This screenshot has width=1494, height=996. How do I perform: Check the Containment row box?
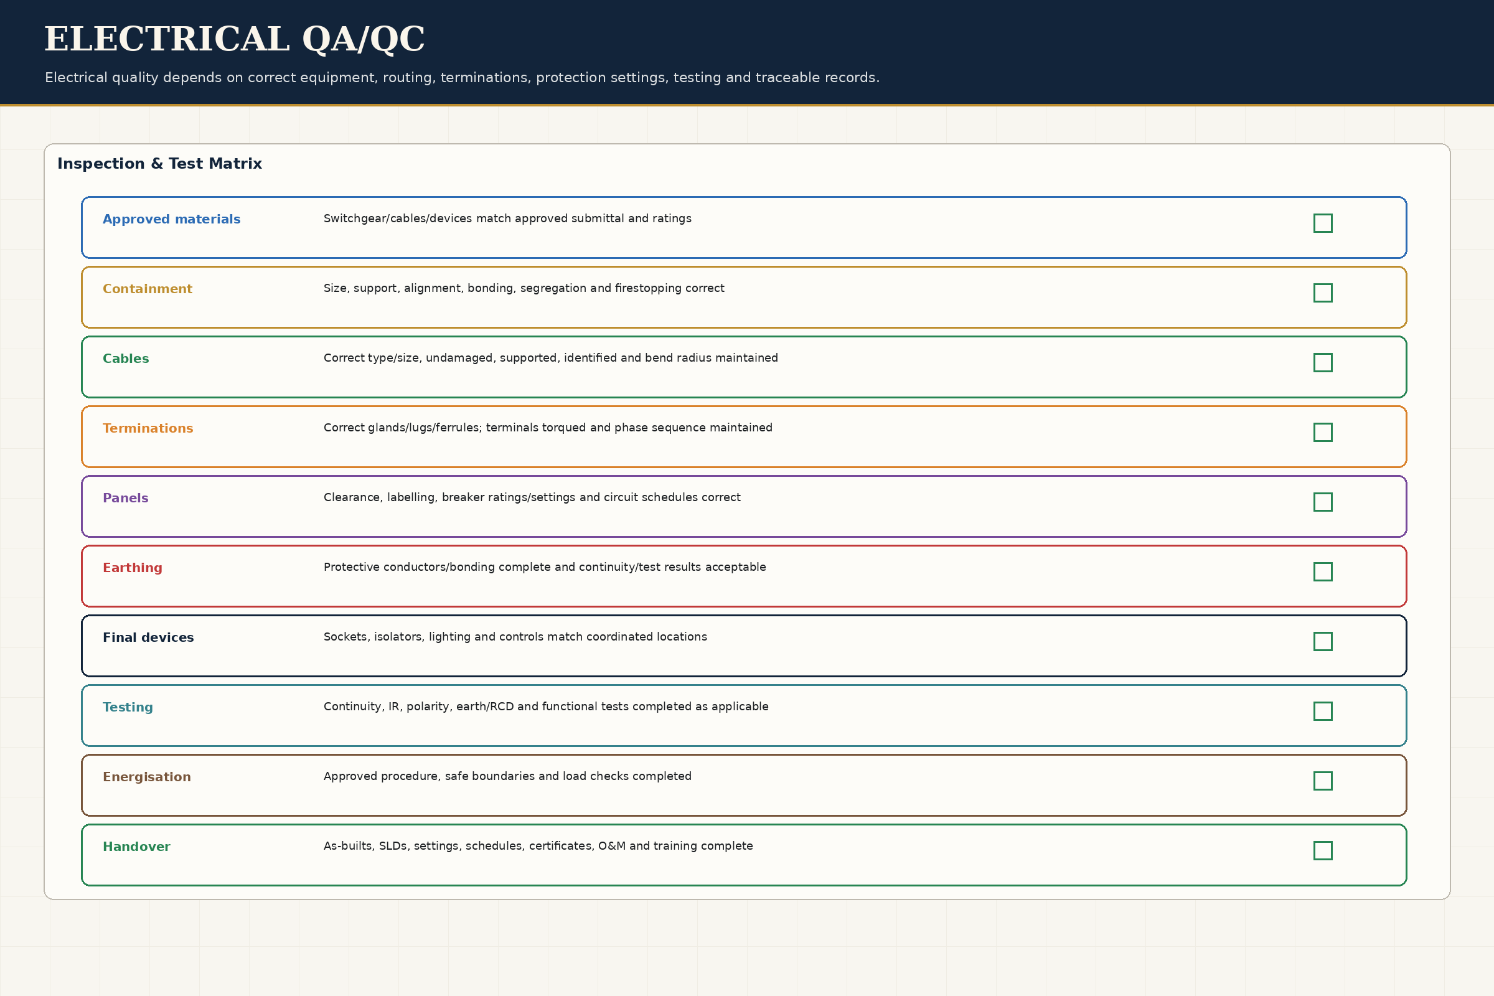(1323, 293)
